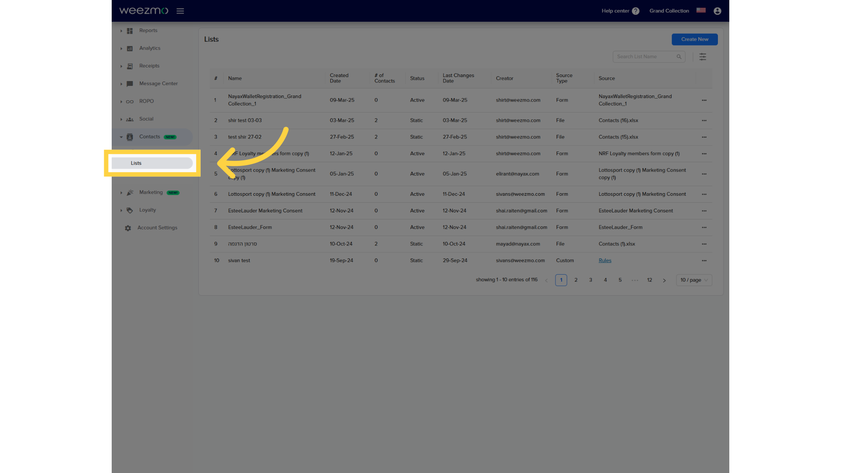
Task: Open the filter sliders icon next to search
Action: pos(703,57)
